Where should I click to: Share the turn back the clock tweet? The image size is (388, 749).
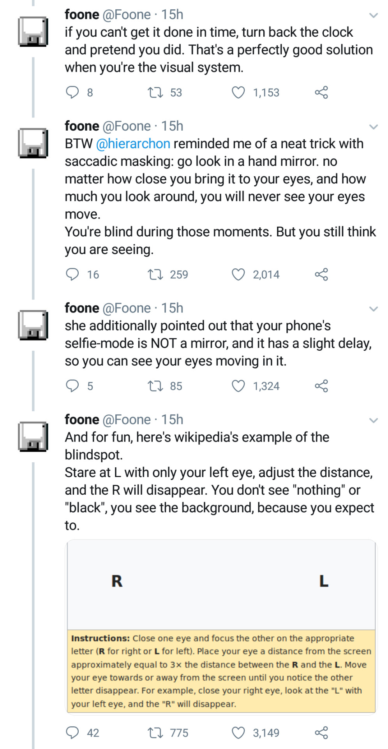click(x=321, y=92)
